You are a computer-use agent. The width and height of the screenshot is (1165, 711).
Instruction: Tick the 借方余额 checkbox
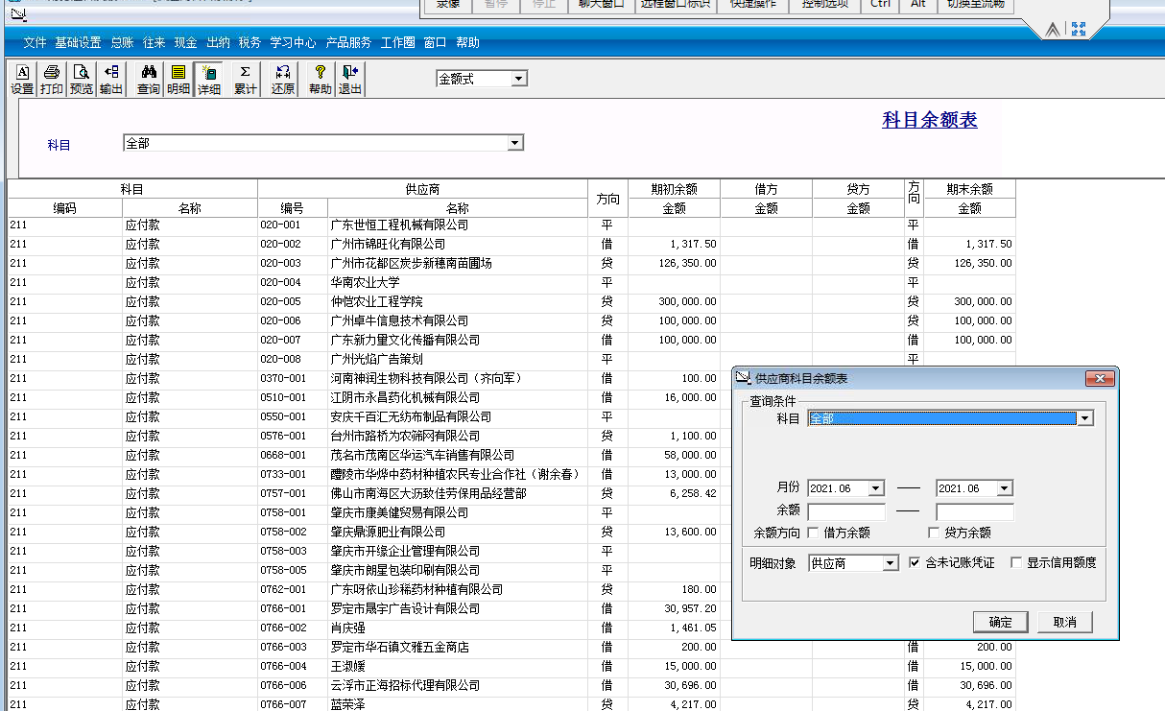pyautogui.click(x=814, y=533)
